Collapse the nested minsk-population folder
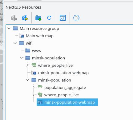Viewport: 133px width, 120px height. click(27, 80)
